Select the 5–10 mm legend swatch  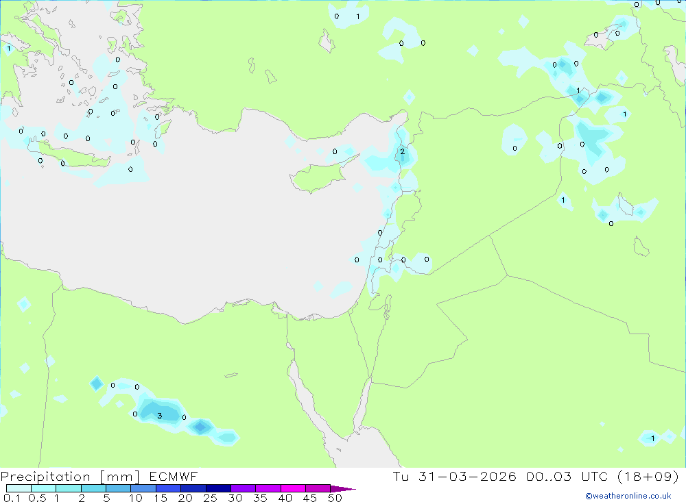point(118,488)
